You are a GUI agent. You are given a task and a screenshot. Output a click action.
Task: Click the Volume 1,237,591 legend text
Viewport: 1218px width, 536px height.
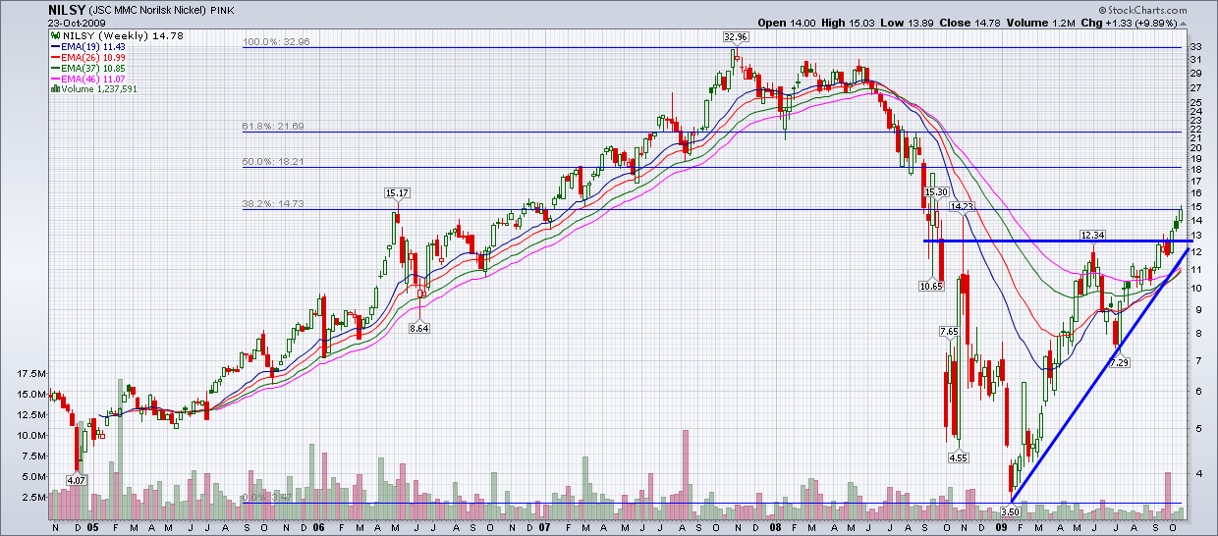[97, 89]
